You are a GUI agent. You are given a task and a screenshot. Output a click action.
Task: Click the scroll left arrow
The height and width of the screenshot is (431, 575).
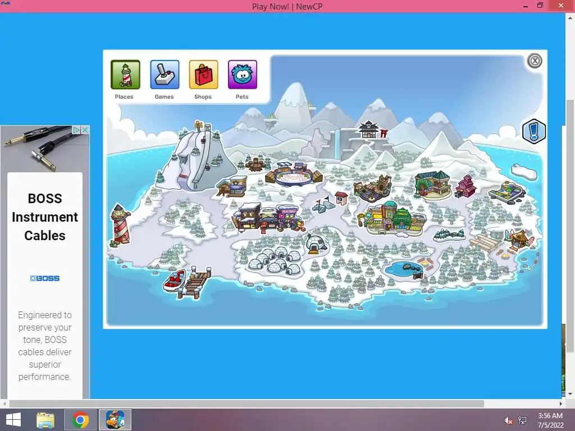tap(4, 404)
